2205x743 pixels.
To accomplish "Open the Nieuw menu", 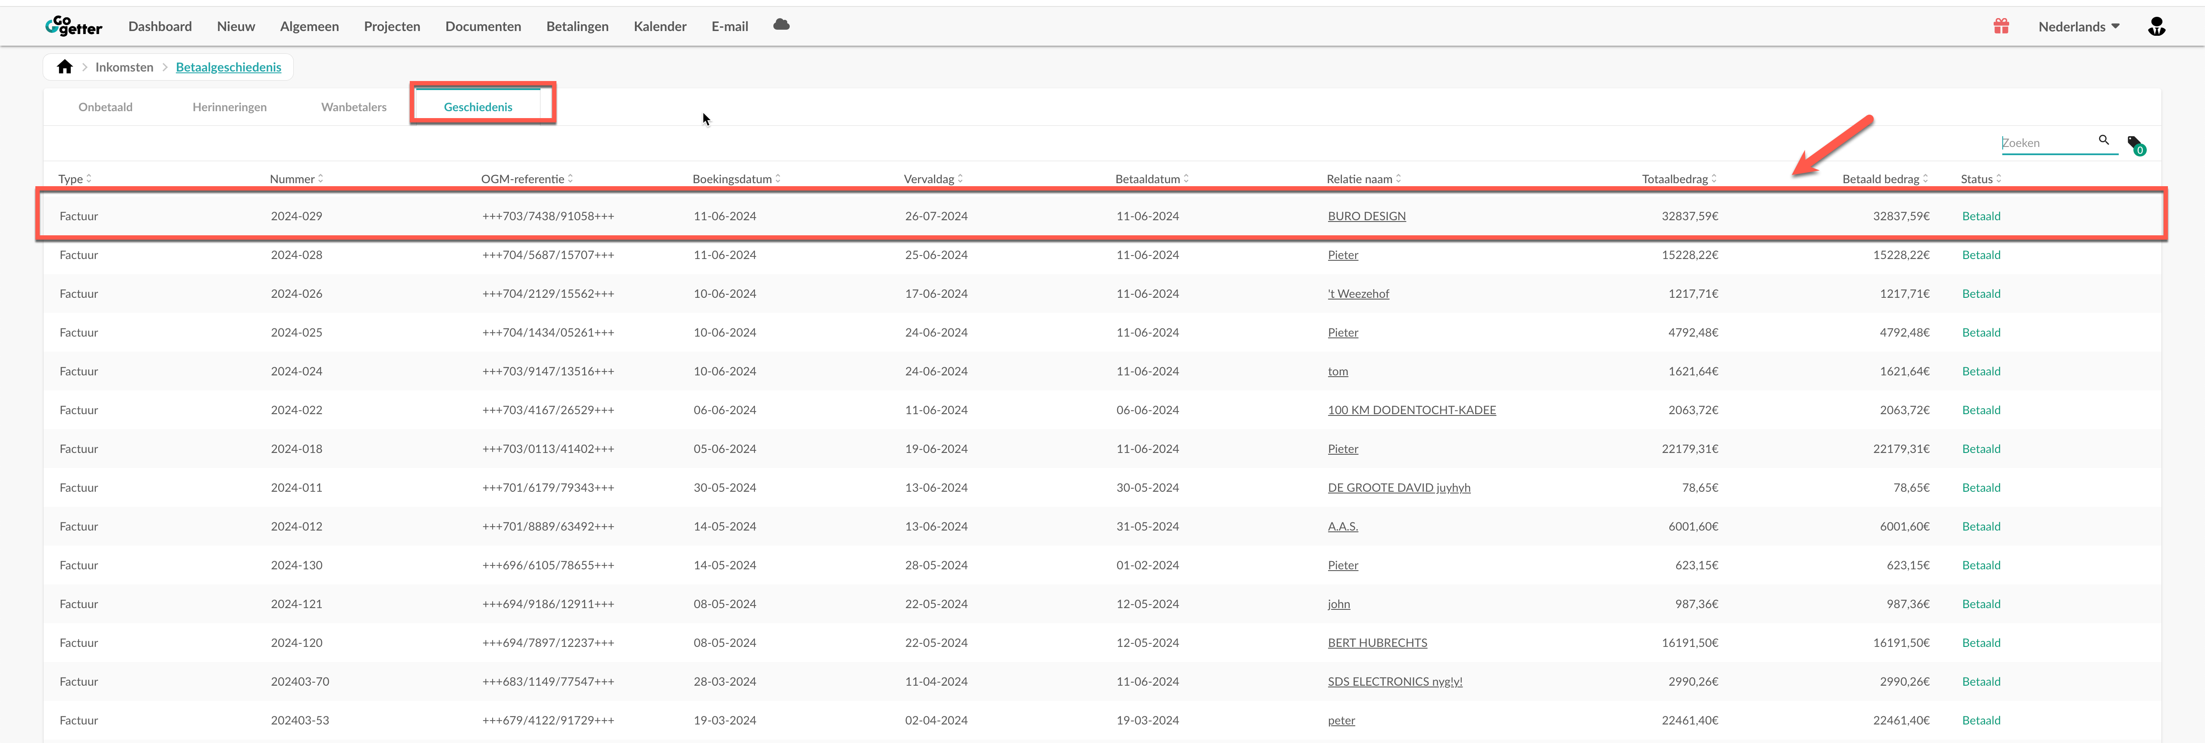I will (x=236, y=27).
